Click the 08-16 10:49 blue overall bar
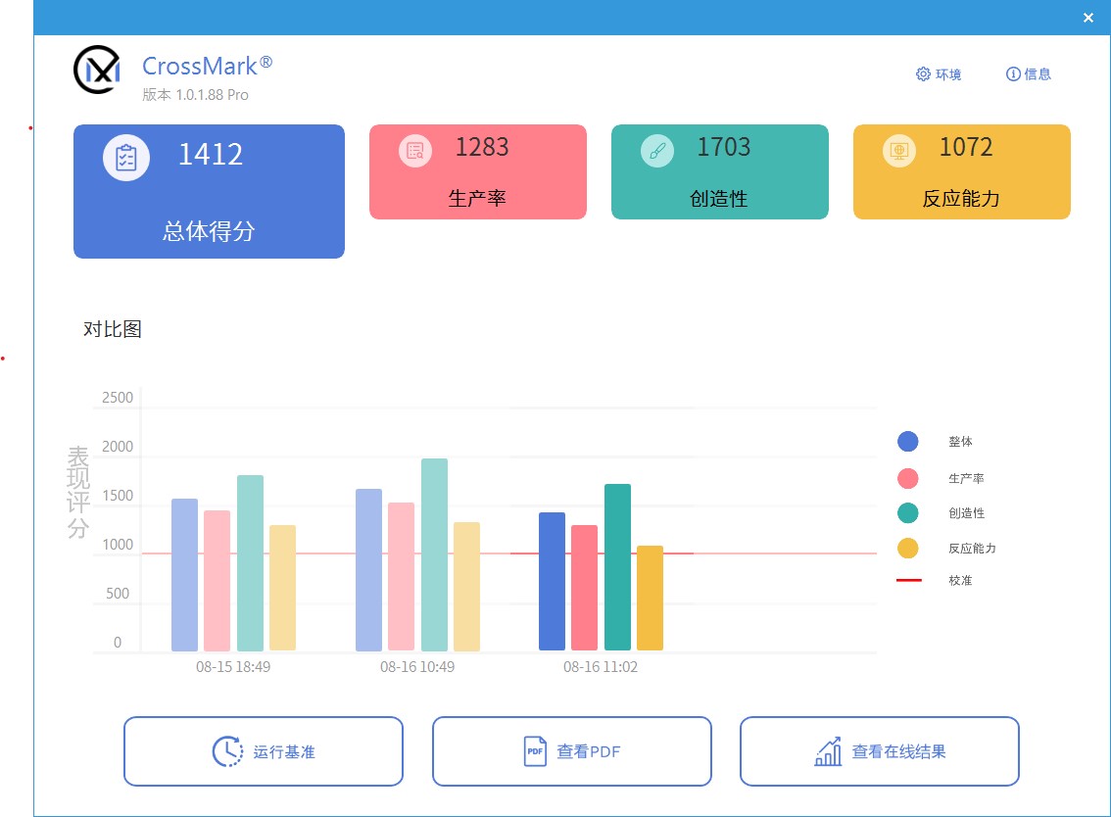 [x=369, y=570]
